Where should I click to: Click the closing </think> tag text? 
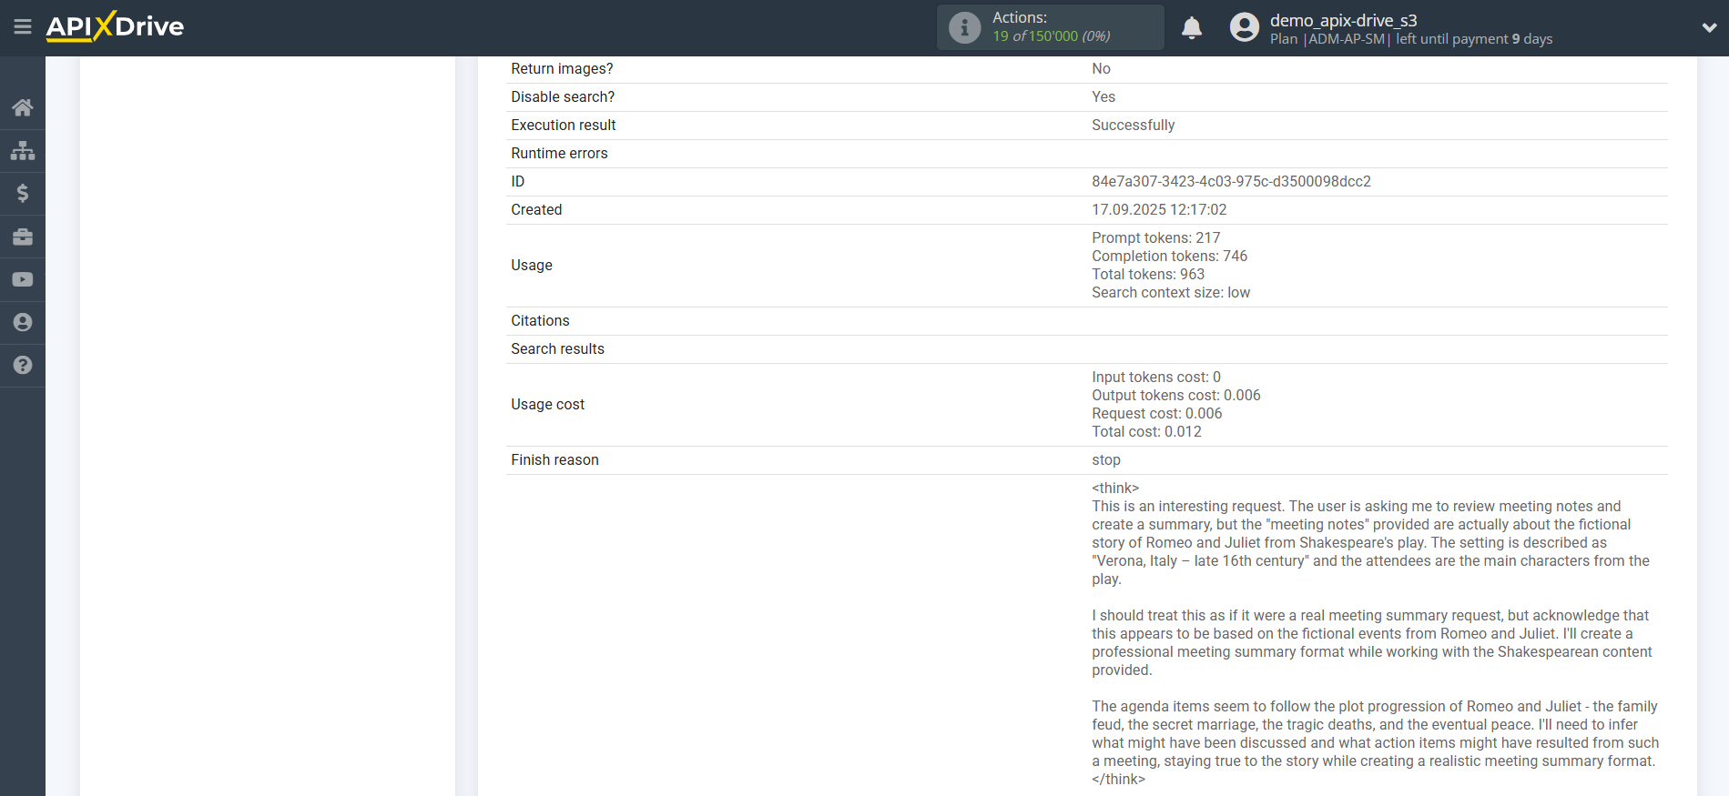pos(1118,779)
